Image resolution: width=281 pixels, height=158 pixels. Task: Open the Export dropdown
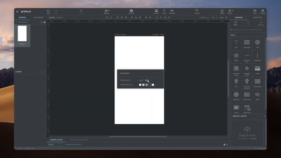click(x=230, y=12)
